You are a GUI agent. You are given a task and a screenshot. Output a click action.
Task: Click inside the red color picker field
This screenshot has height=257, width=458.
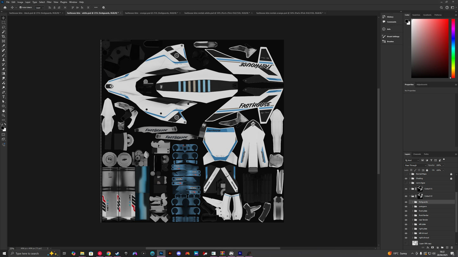pyautogui.click(x=429, y=48)
